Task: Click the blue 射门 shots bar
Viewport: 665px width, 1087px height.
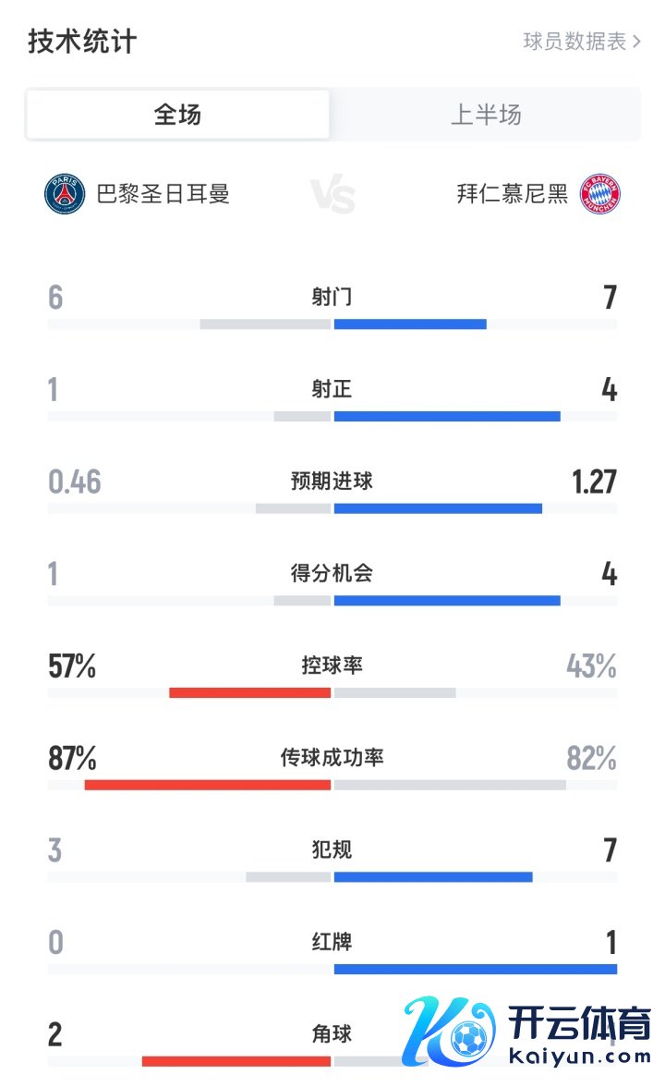Action: [x=410, y=324]
